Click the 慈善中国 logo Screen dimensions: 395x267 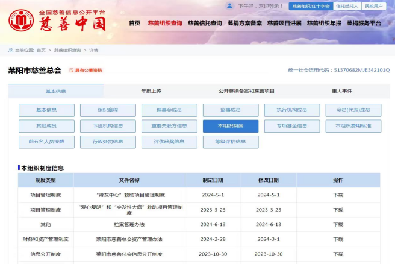click(x=57, y=20)
